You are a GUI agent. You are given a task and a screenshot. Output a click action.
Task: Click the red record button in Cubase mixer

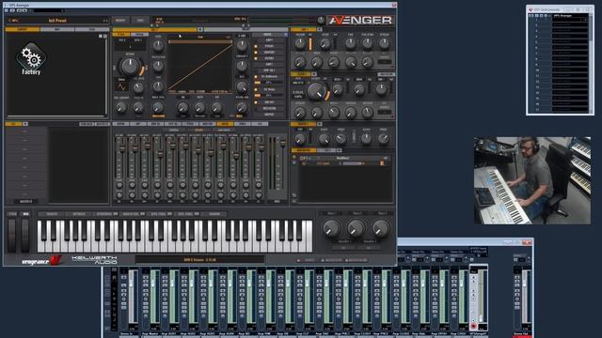[473, 326]
